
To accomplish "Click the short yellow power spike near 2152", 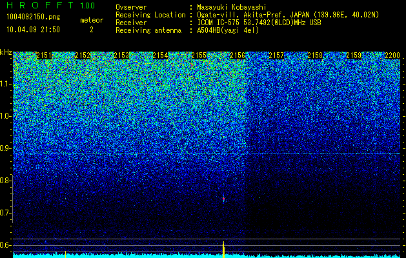I will pyautogui.click(x=65, y=254).
